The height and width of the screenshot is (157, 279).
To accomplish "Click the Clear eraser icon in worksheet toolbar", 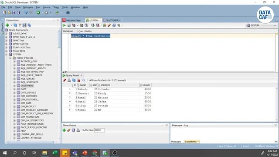I will tap(109, 25).
